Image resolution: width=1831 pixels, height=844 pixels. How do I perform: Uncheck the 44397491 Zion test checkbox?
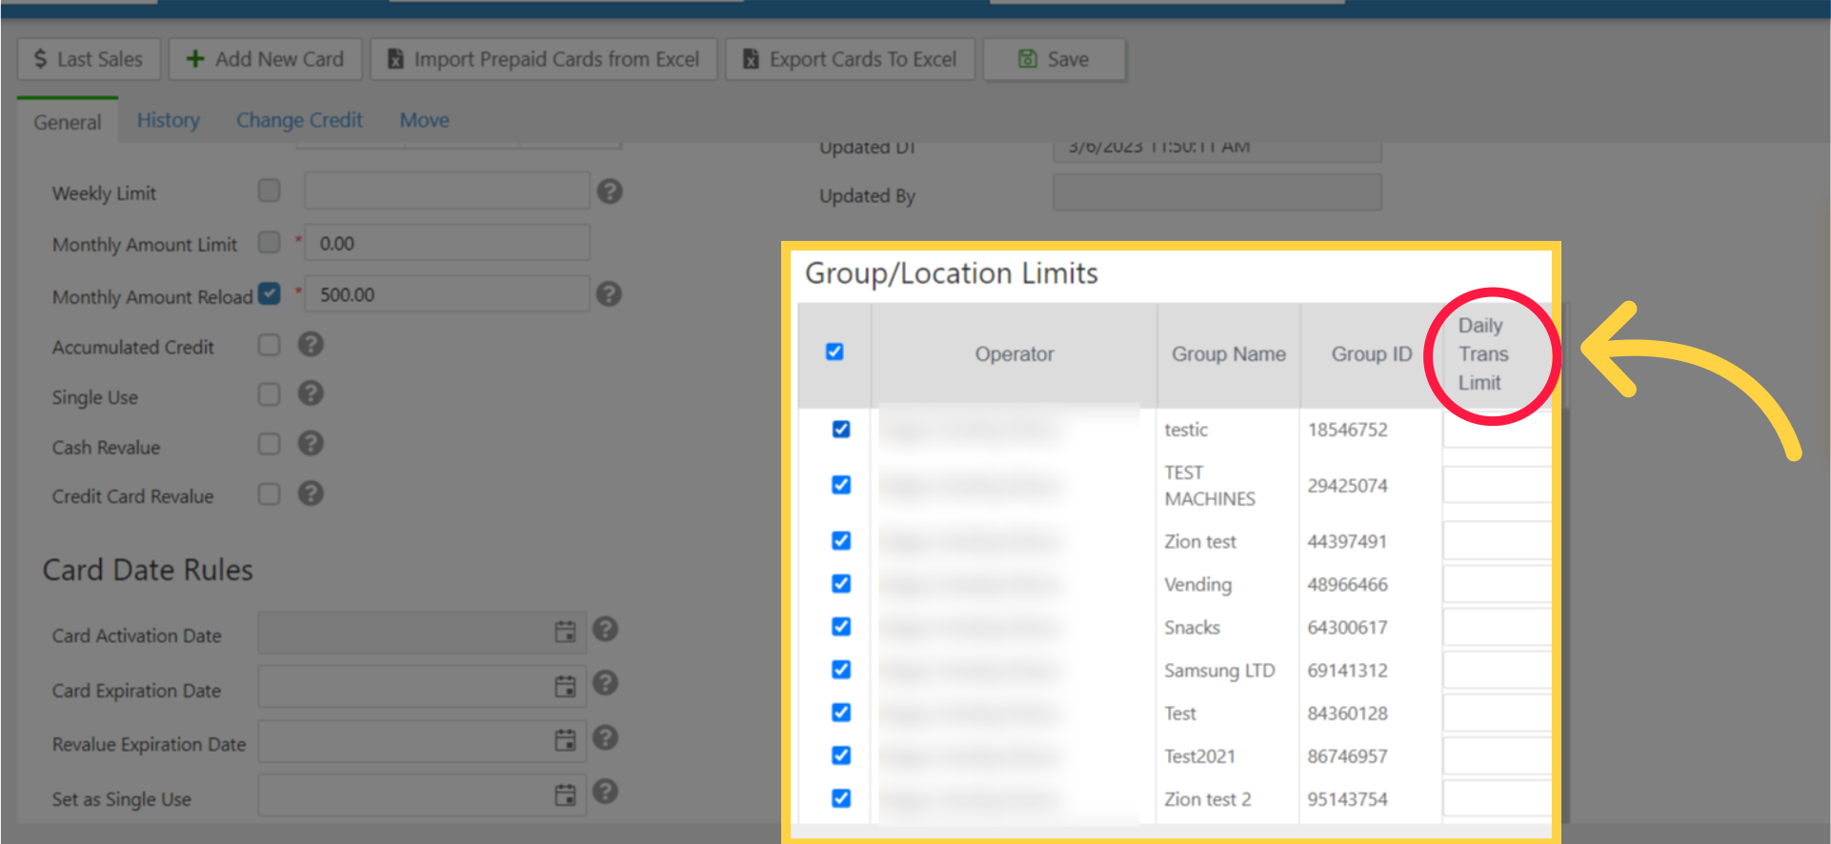click(841, 540)
